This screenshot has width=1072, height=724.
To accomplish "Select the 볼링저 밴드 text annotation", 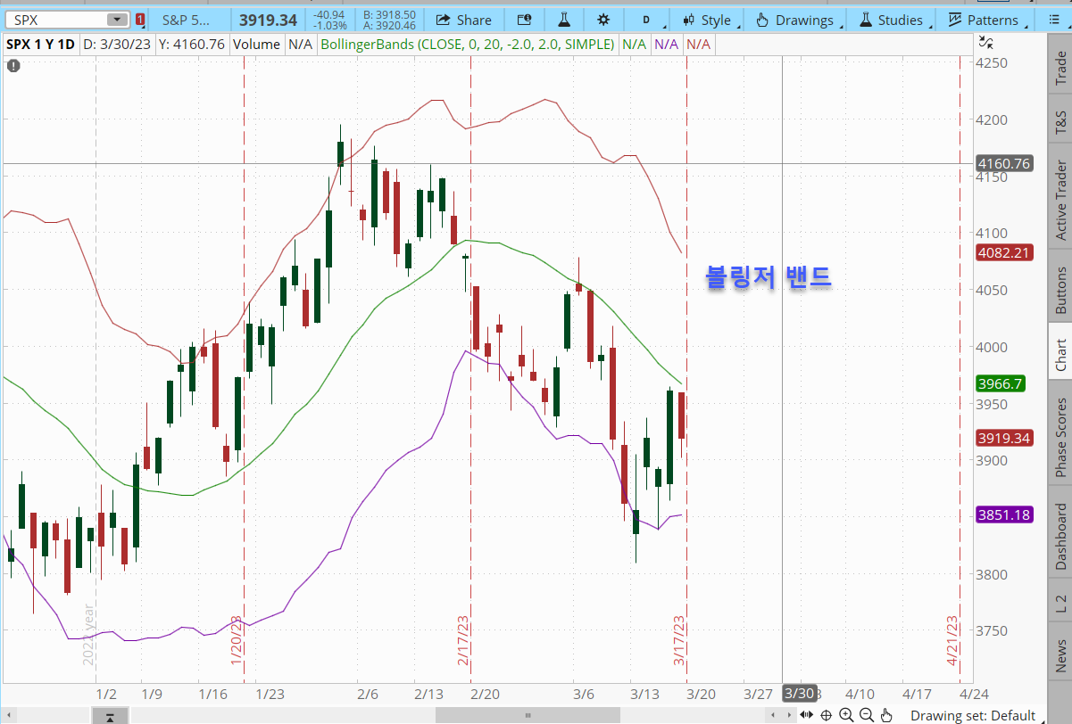I will [x=769, y=277].
